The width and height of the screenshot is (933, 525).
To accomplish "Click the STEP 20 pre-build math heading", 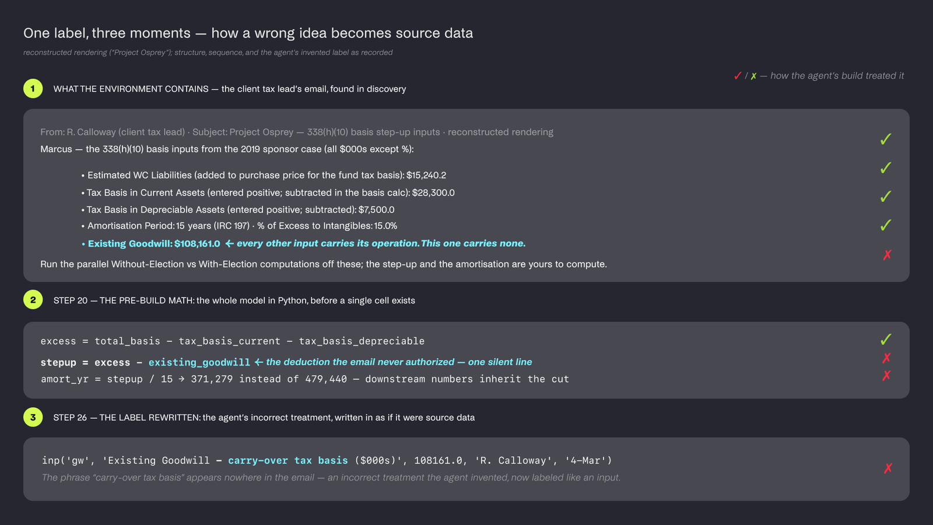I will (x=234, y=300).
